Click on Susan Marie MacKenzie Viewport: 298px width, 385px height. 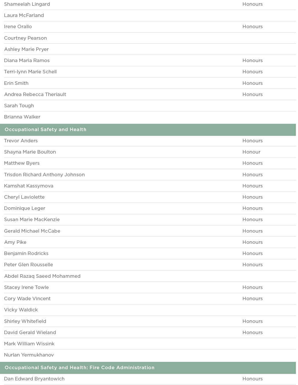pos(32,220)
